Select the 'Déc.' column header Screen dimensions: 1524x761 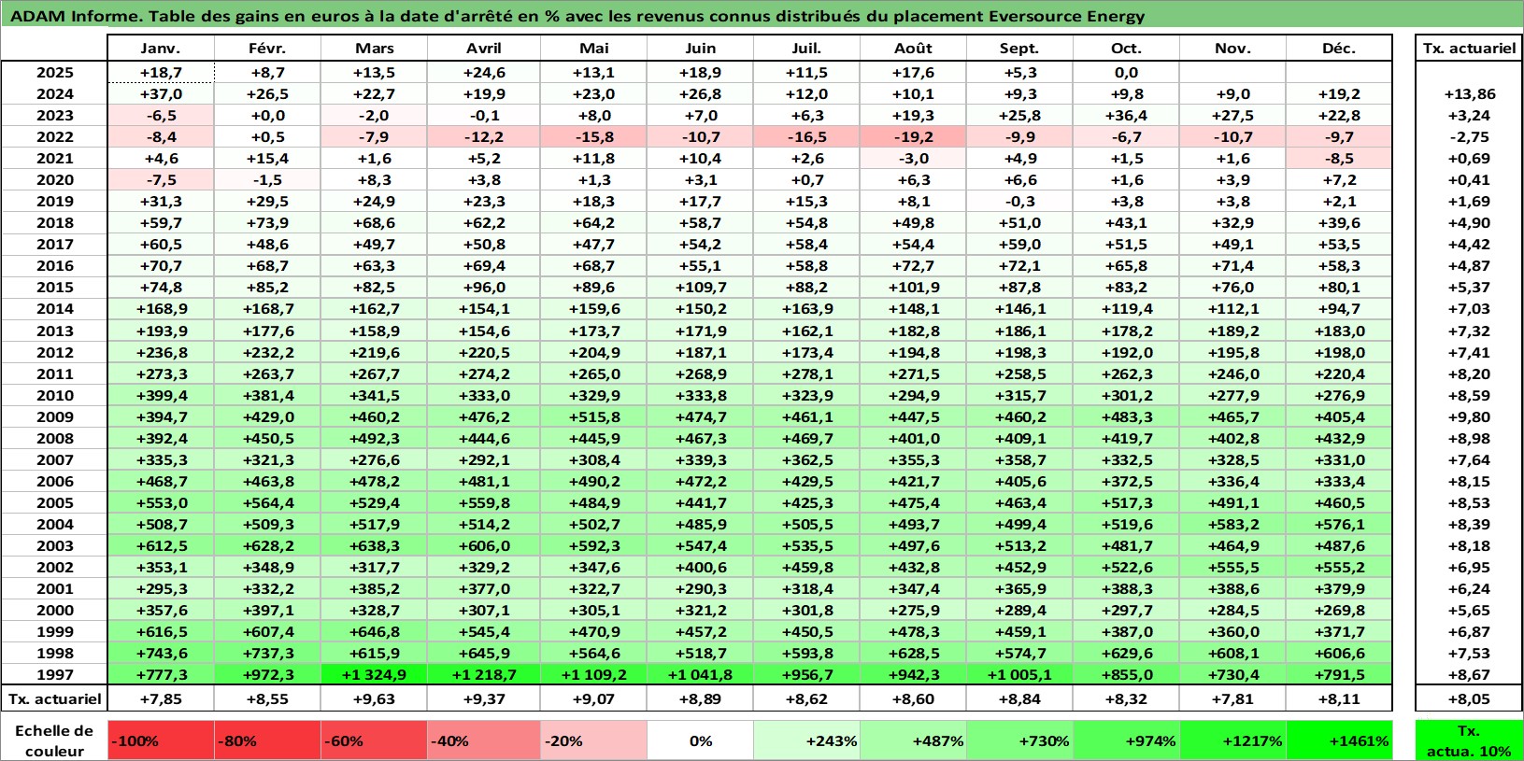(1339, 49)
